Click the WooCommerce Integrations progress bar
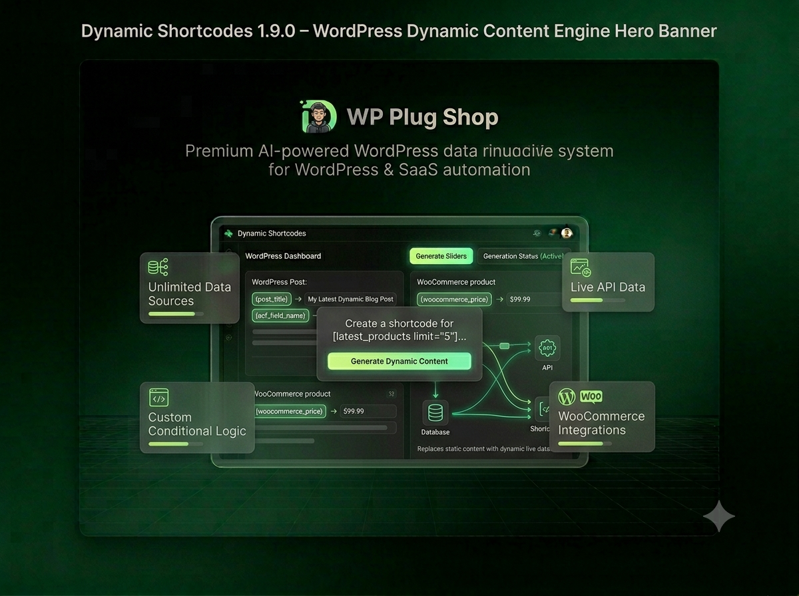Screen dimensions: 799x596 click(585, 442)
